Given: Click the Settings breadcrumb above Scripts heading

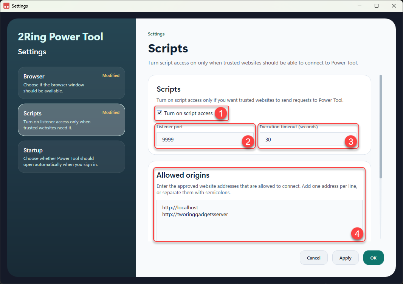Looking at the screenshot, I should tap(156, 34).
